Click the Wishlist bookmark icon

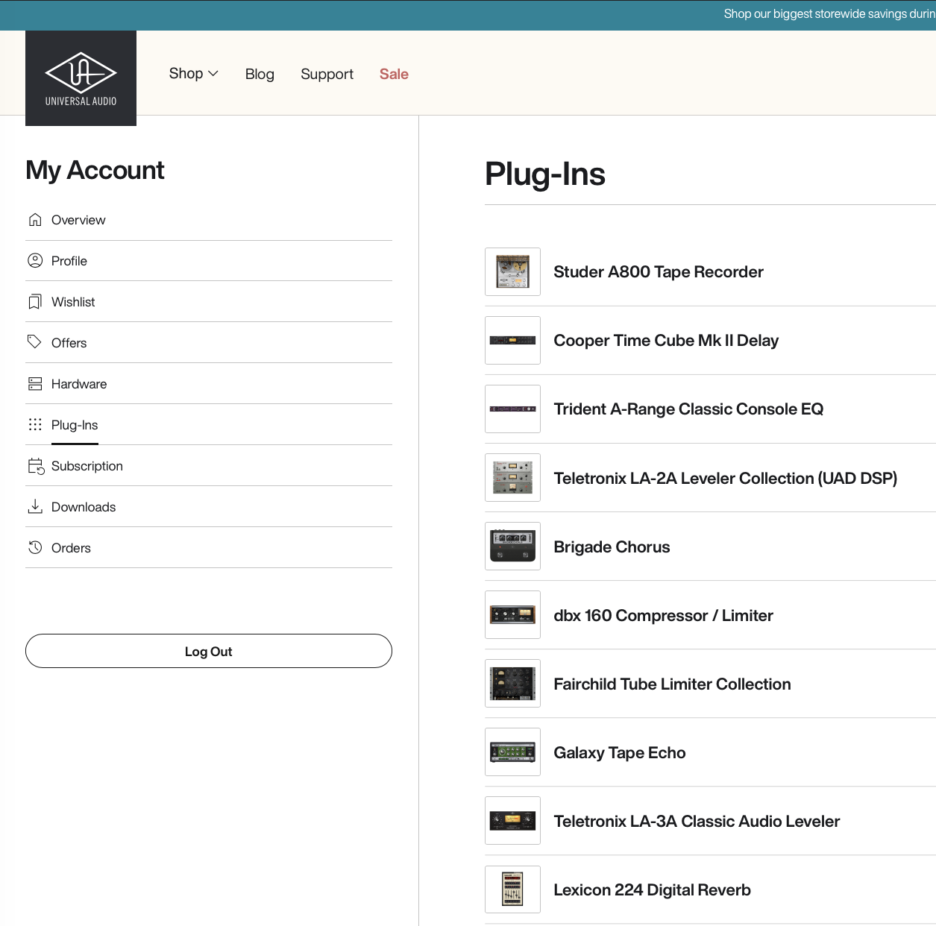coord(35,302)
